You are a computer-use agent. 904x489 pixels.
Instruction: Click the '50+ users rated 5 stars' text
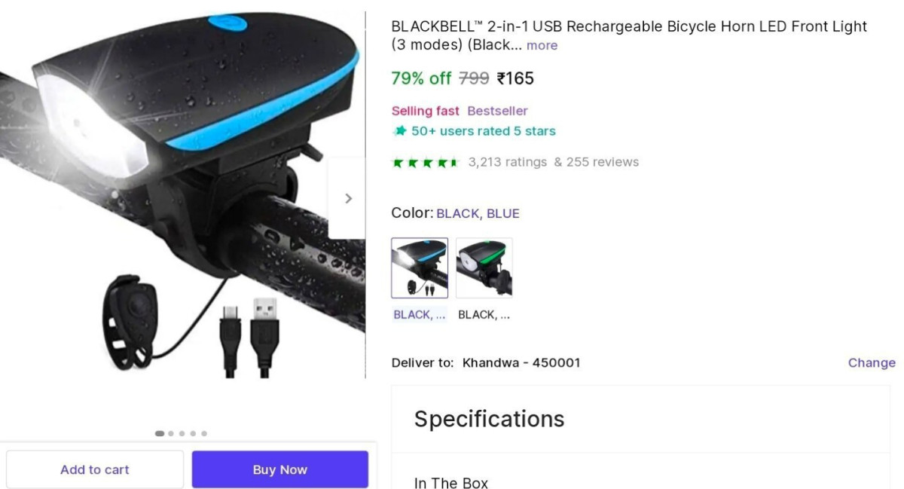(x=483, y=131)
